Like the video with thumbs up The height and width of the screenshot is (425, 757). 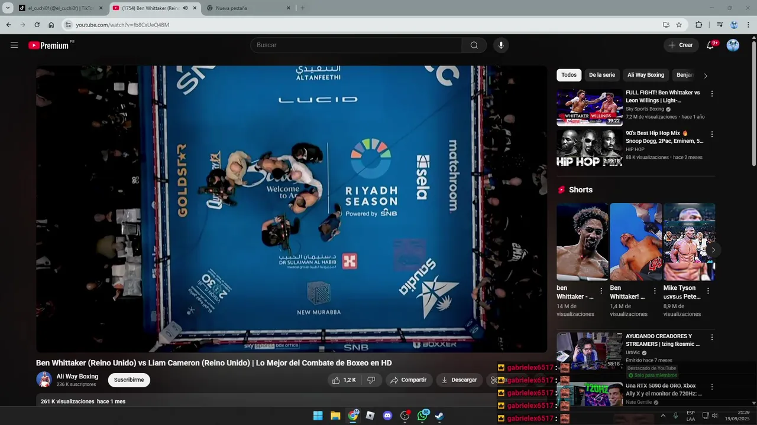pos(344,380)
